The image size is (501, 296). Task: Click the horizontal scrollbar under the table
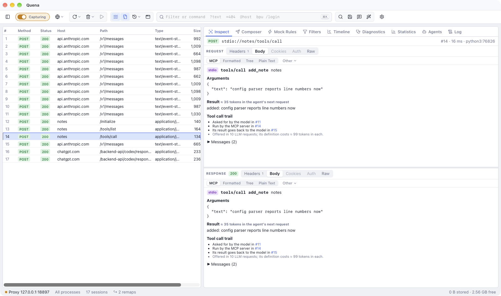pos(92,285)
